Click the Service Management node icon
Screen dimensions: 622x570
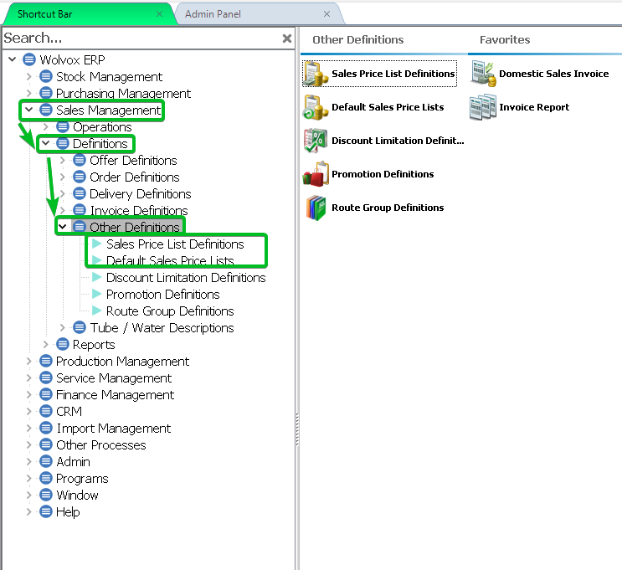46,377
